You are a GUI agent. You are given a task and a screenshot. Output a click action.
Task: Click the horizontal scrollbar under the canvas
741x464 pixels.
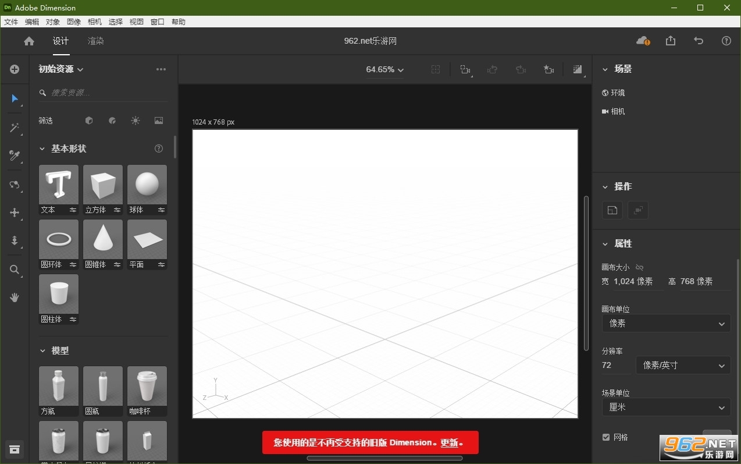click(x=384, y=458)
